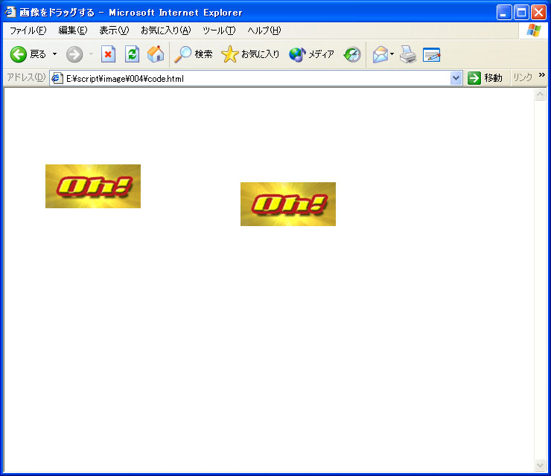Refresh the page with the green arrows icon

click(132, 54)
